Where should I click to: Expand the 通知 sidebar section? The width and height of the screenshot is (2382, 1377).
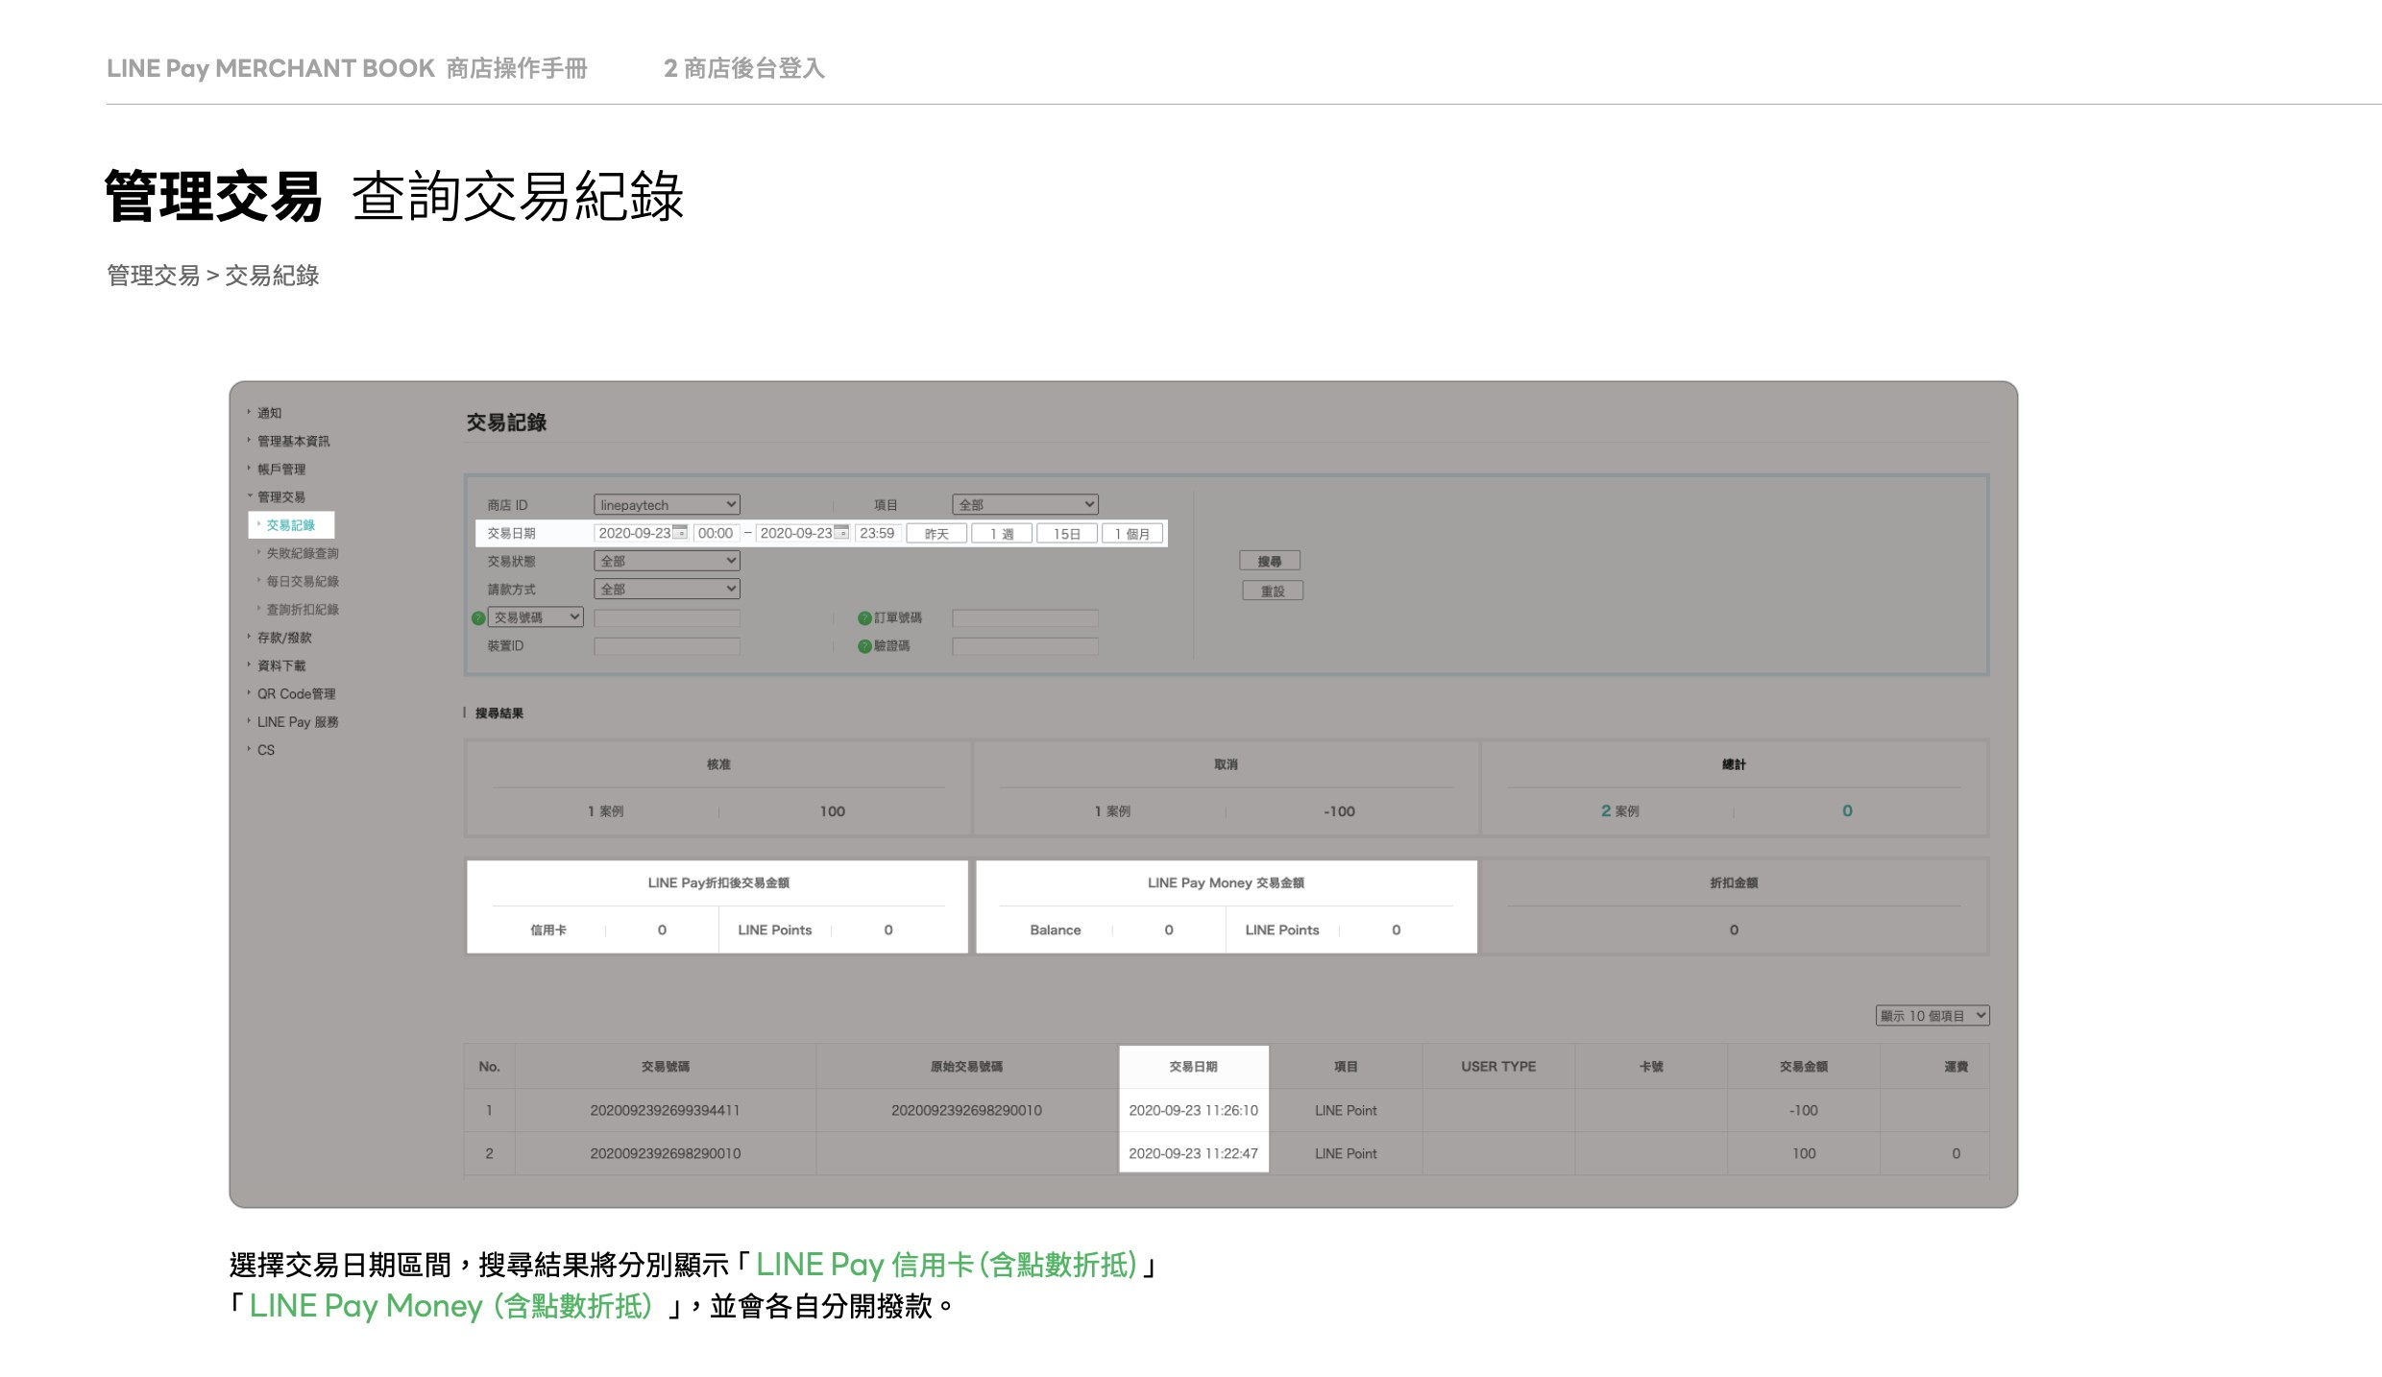pos(269,413)
